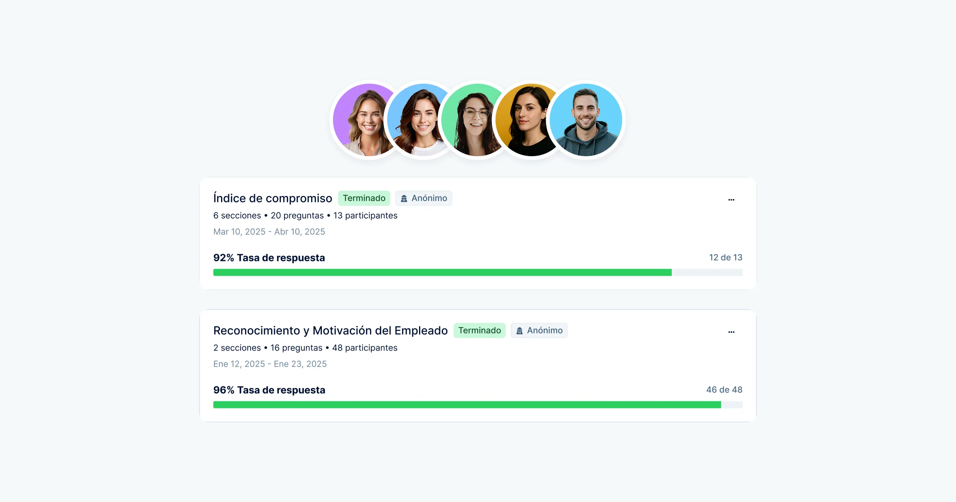Click the '12 de 13' count
Image resolution: width=956 pixels, height=502 pixels.
[x=726, y=257]
